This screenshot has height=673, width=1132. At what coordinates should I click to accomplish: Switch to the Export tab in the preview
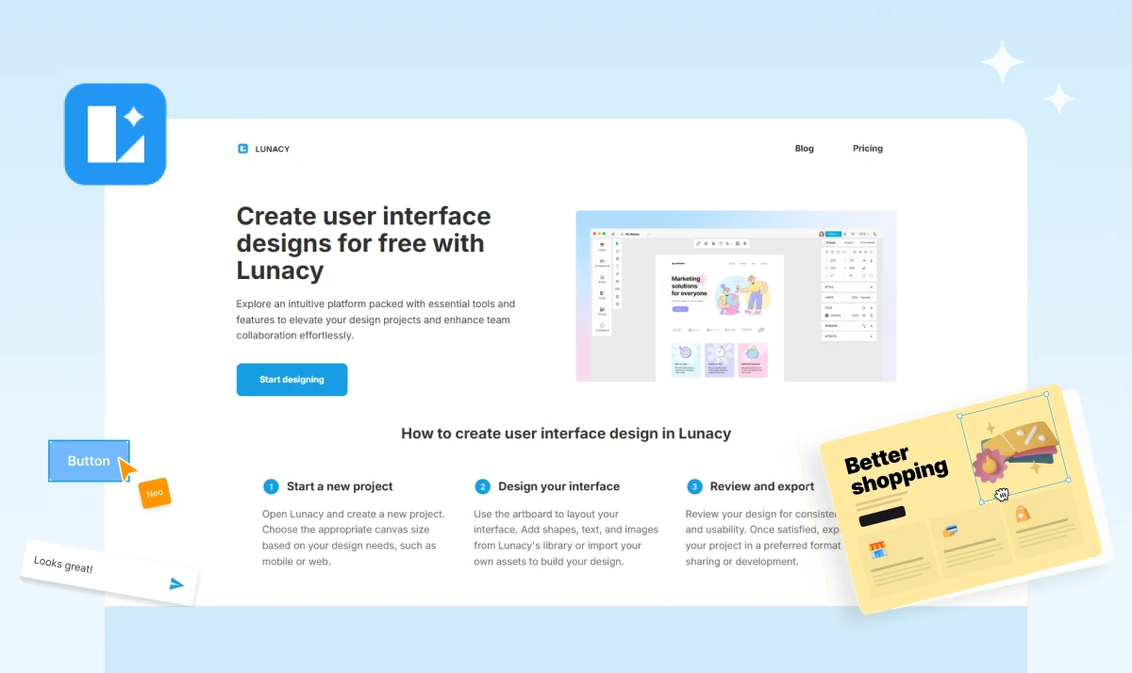pyautogui.click(x=849, y=242)
